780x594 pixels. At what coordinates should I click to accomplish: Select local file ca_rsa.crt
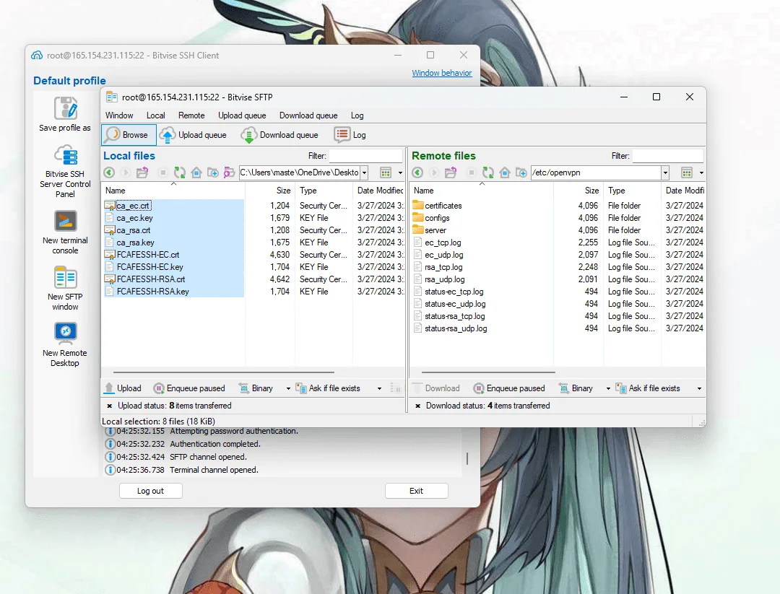pos(134,230)
